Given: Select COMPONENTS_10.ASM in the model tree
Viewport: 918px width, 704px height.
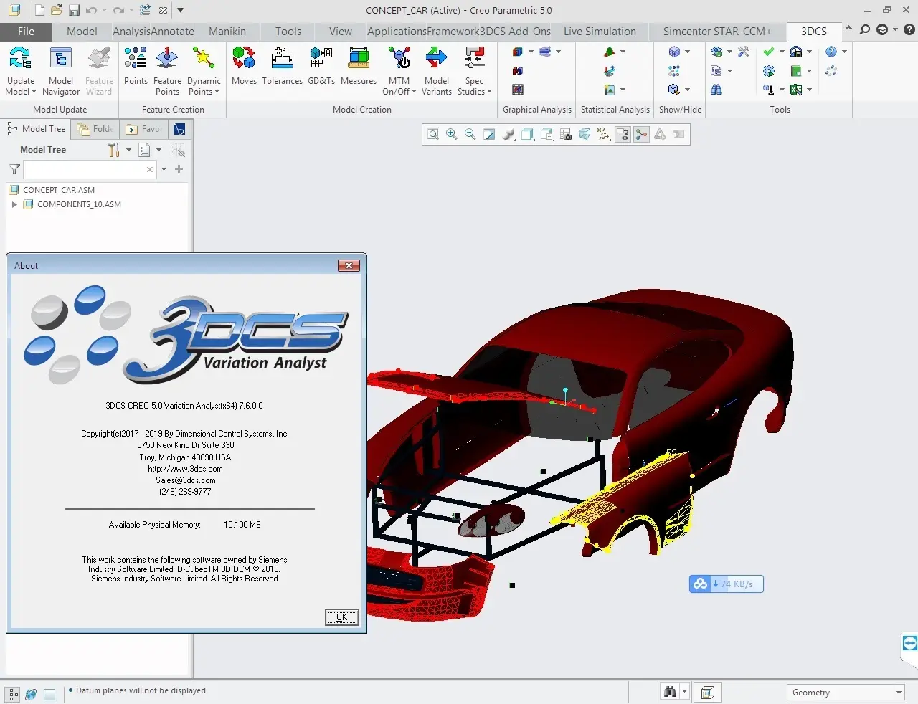Looking at the screenshot, I should pyautogui.click(x=79, y=204).
